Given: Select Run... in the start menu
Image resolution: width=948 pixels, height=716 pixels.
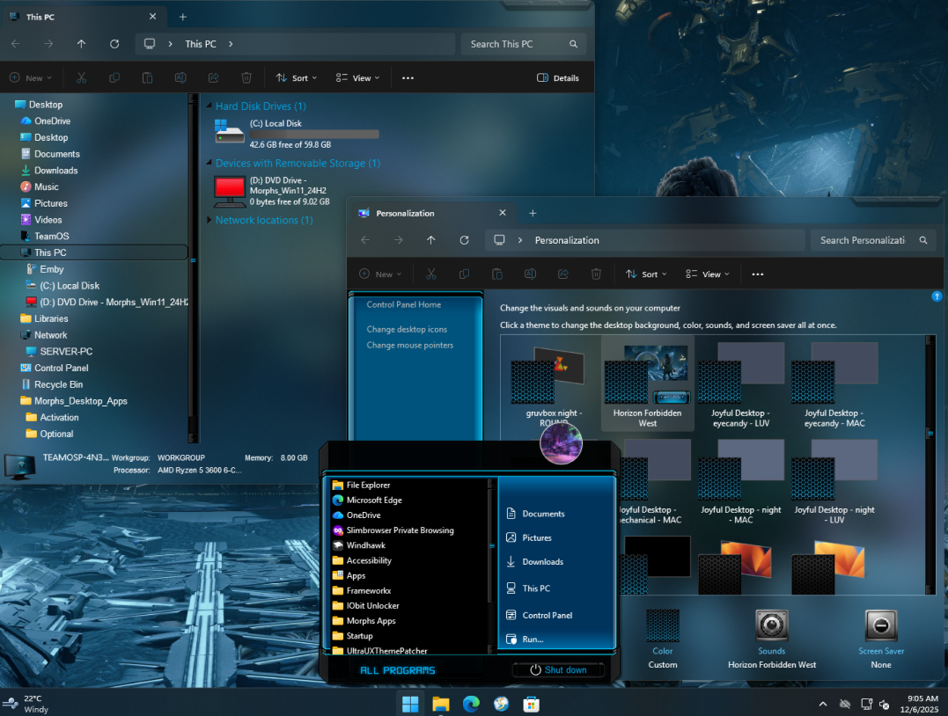Looking at the screenshot, I should coord(532,639).
